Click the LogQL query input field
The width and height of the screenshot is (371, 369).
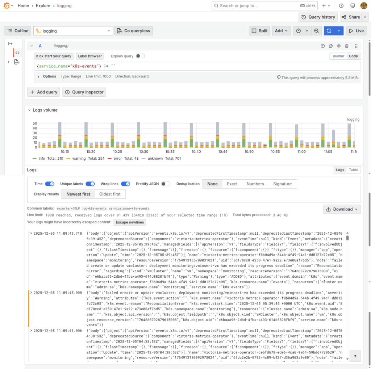point(197,66)
